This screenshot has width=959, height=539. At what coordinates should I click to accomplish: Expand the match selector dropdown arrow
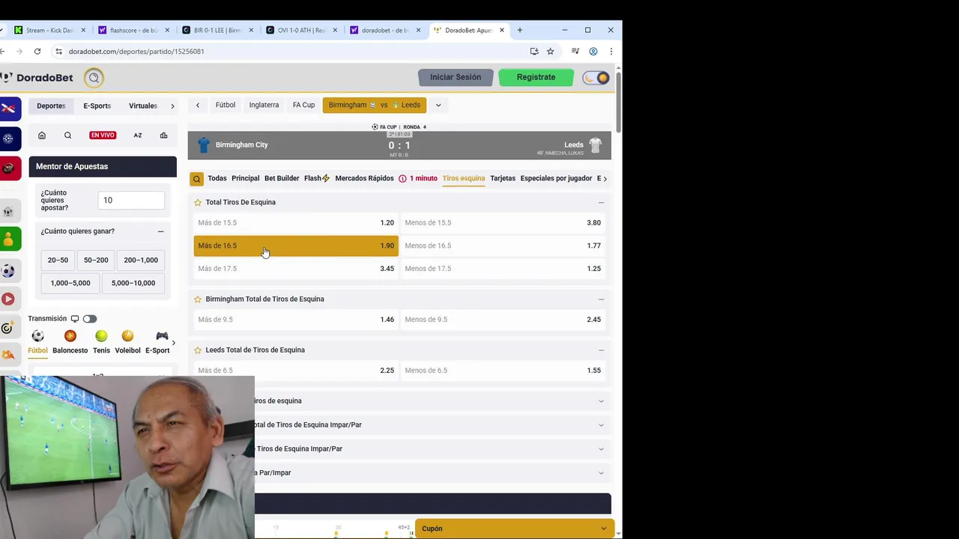(x=438, y=106)
